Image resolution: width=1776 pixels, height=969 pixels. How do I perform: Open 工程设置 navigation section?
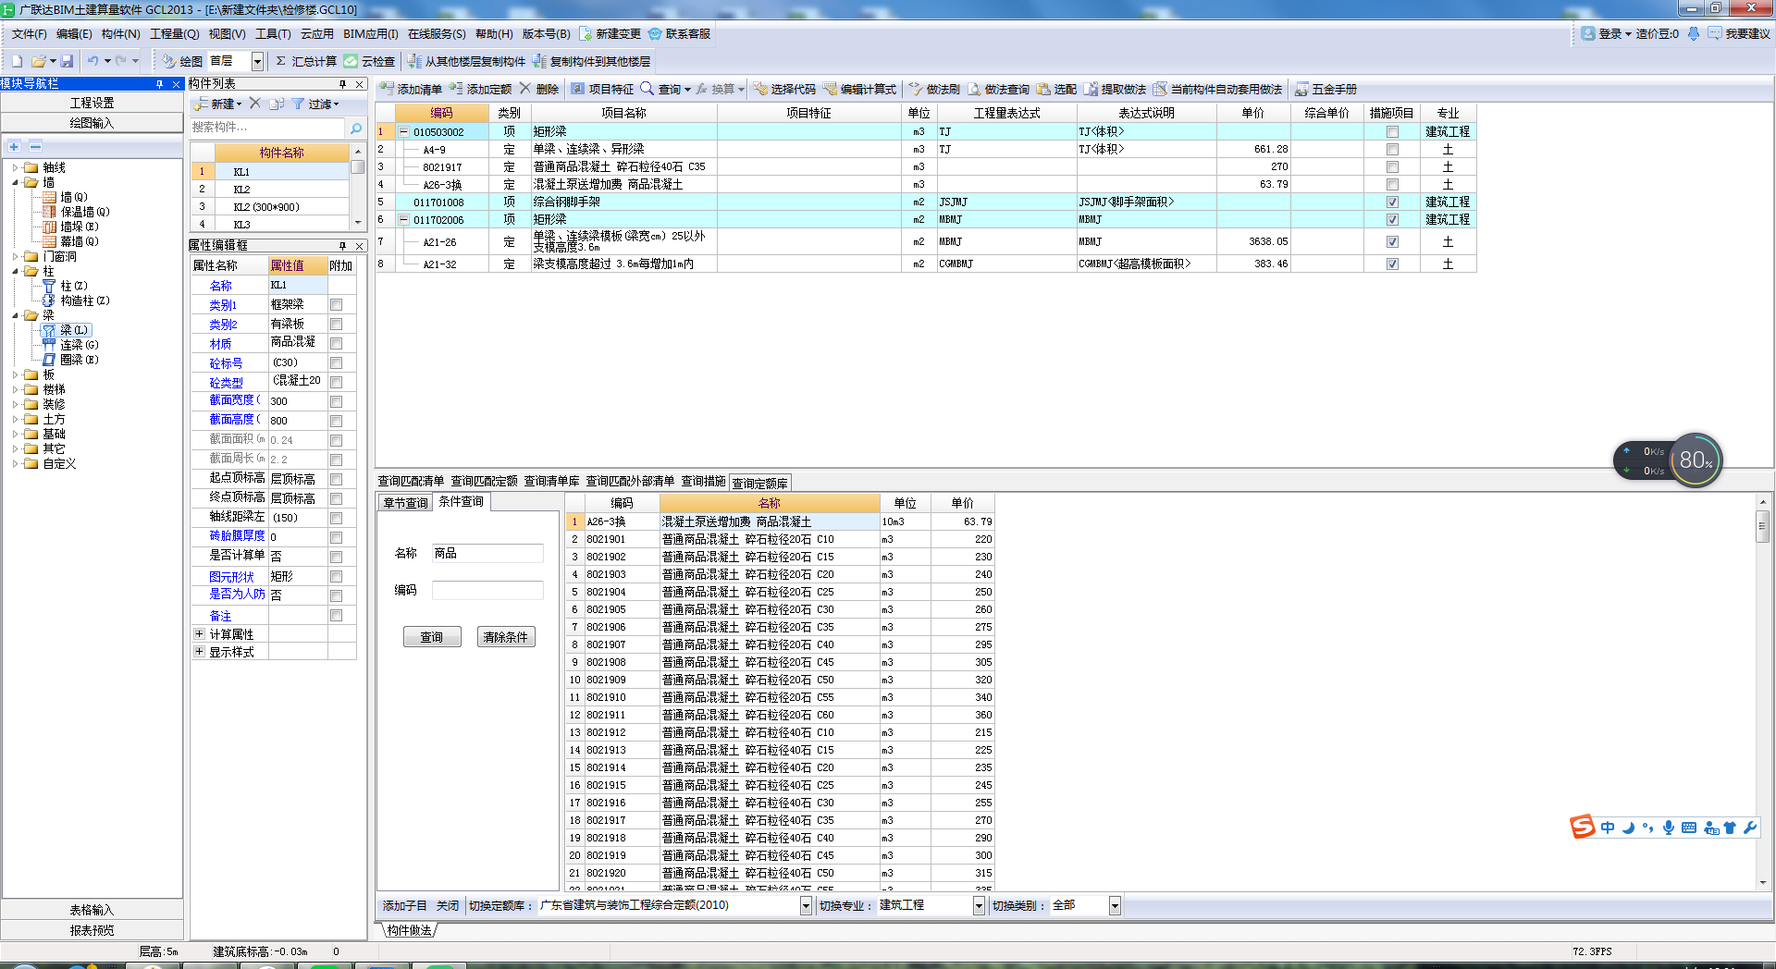tap(92, 103)
